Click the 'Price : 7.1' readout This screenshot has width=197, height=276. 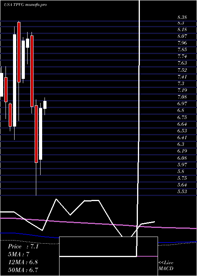pyautogui.click(x=23, y=246)
